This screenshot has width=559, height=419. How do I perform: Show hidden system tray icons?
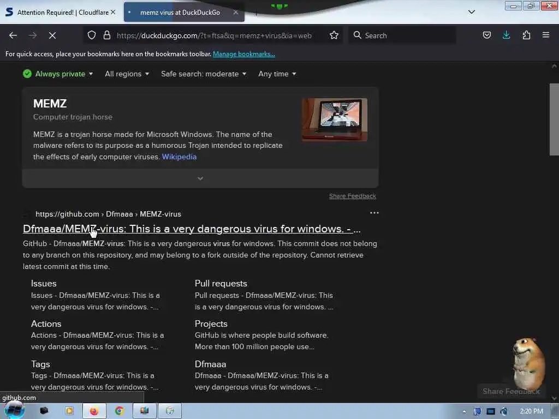(464, 412)
